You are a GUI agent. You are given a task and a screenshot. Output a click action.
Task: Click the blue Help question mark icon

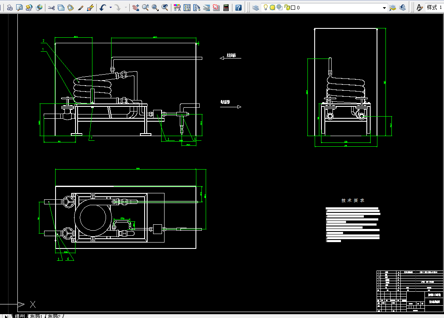pyautogui.click(x=238, y=8)
